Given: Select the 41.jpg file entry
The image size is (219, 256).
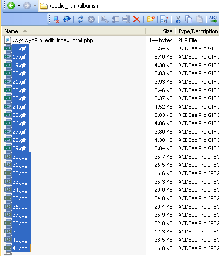Looking at the screenshot, I should tap(20, 248).
